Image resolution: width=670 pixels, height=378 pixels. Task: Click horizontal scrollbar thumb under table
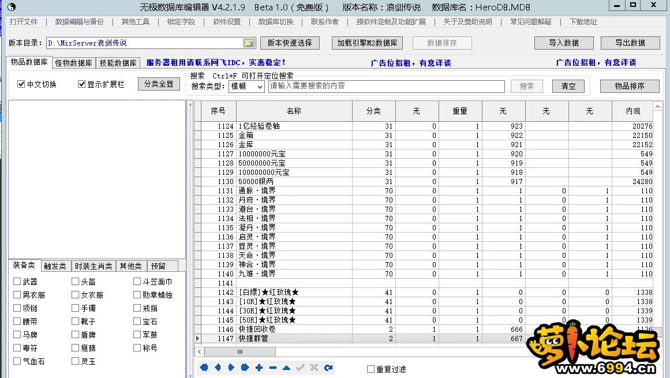click(x=239, y=351)
